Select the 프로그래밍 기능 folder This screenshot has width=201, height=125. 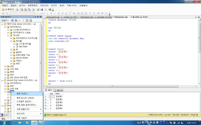click(23, 55)
